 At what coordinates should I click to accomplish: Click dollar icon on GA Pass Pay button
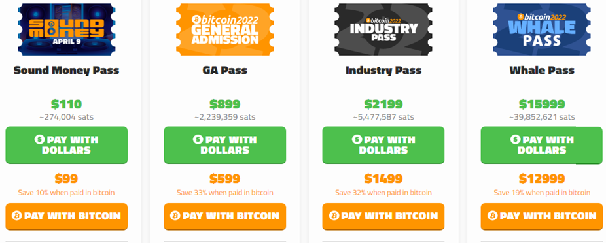198,139
